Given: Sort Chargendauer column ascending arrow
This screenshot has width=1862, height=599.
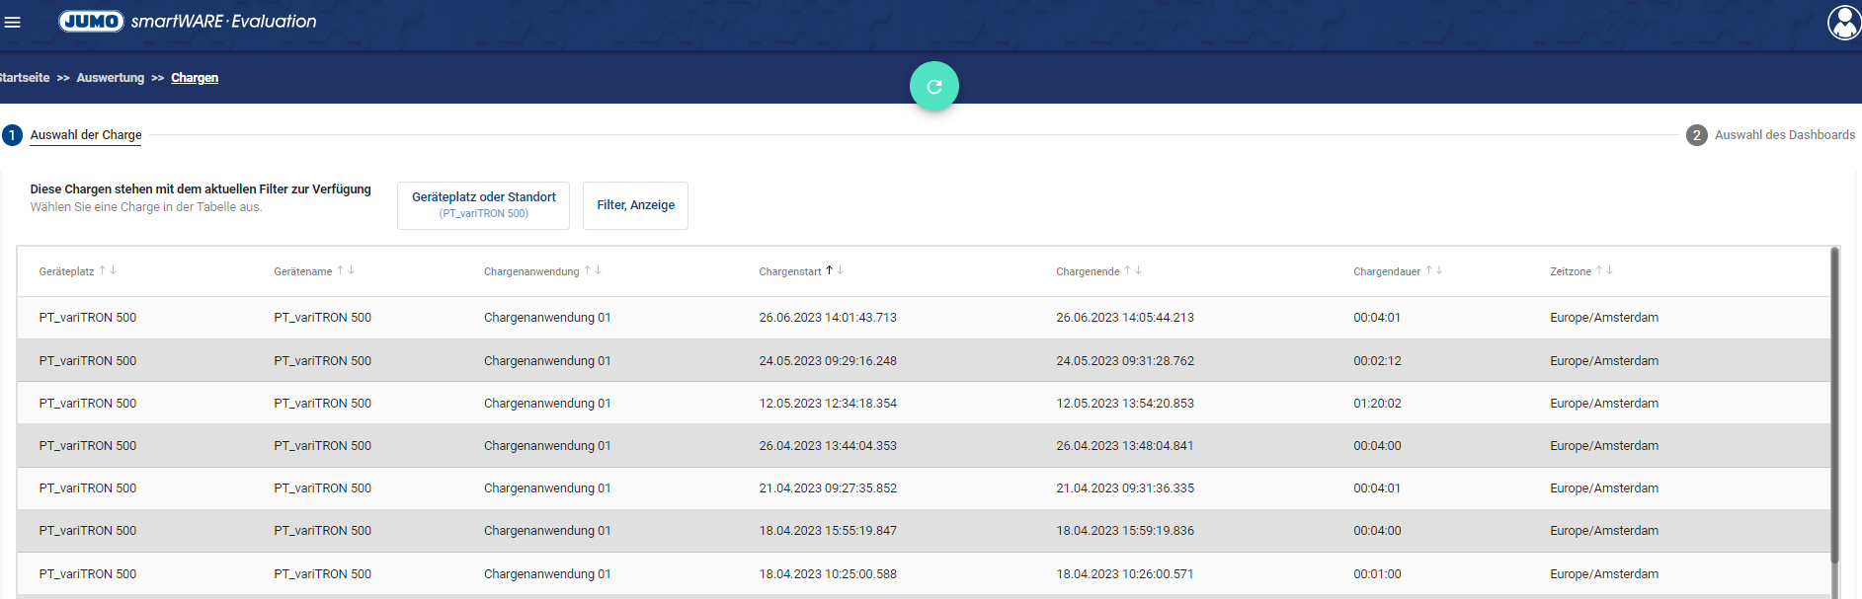Looking at the screenshot, I should click(1428, 270).
